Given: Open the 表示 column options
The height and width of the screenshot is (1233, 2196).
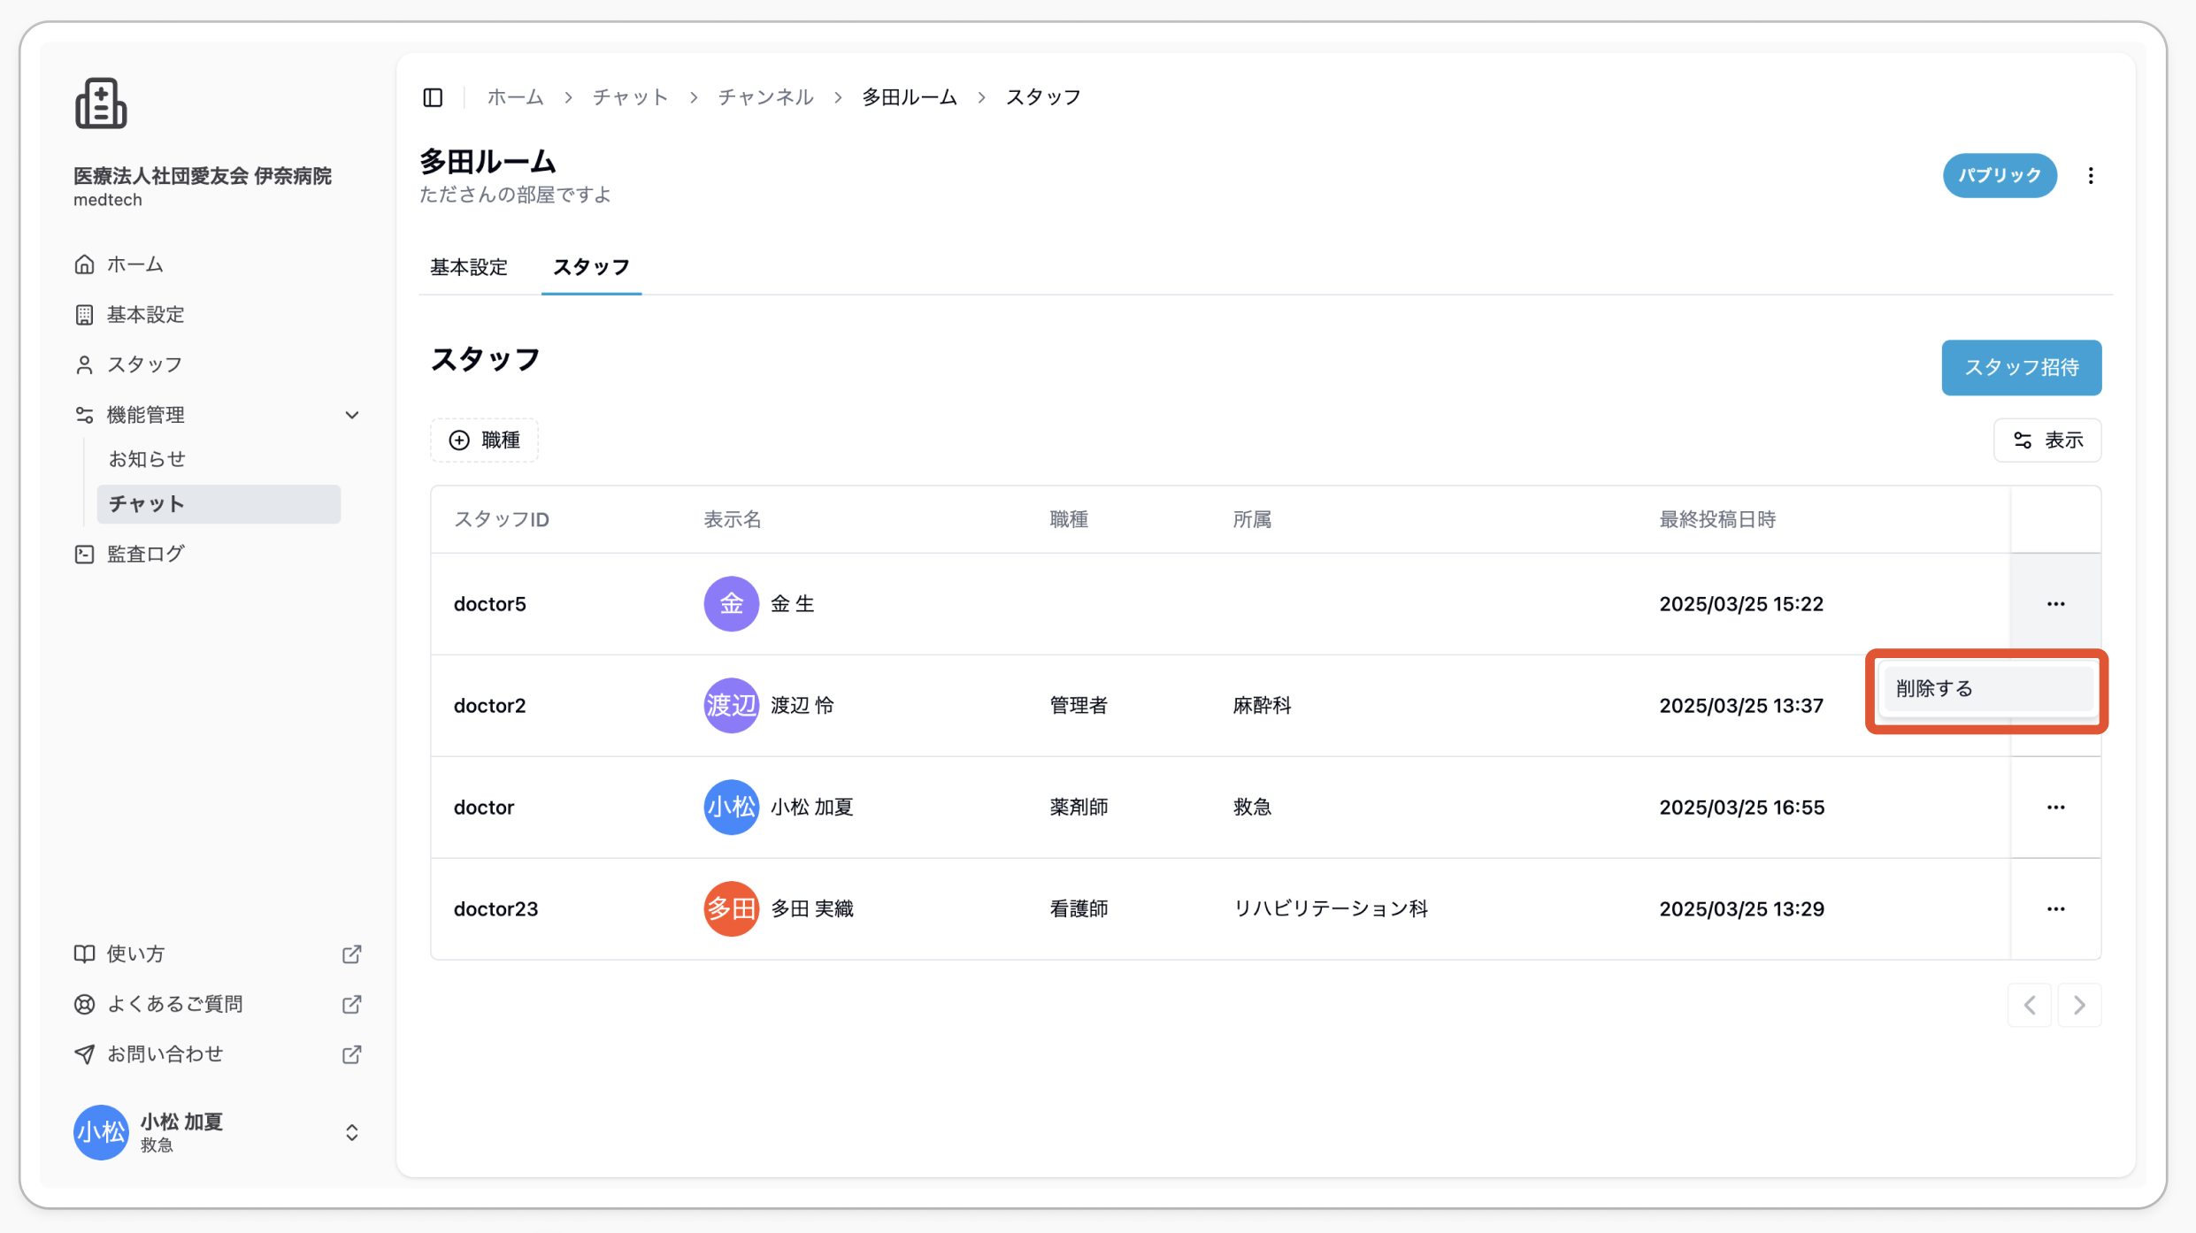Looking at the screenshot, I should [2046, 440].
